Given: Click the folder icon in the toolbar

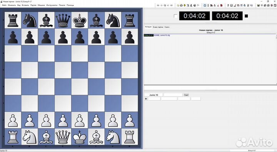Looking at the screenshot, I should (x=178, y=5).
